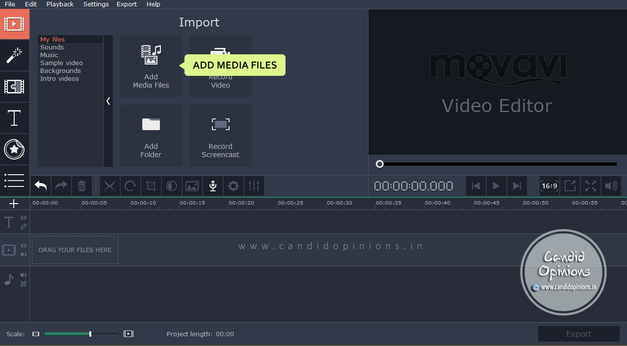Open the Rotate tool
Image resolution: width=627 pixels, height=346 pixels.
[130, 186]
